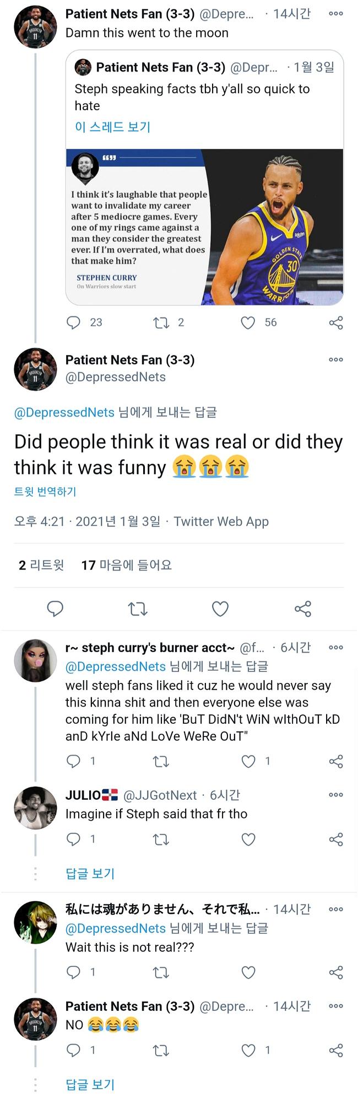Open the Stephen Curry quote image

click(x=204, y=227)
